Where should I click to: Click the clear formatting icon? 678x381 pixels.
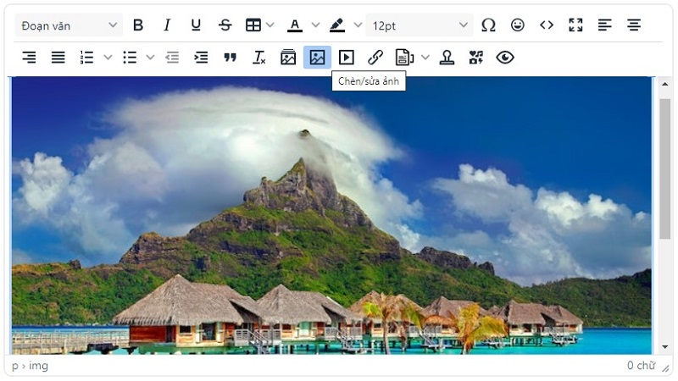click(258, 58)
